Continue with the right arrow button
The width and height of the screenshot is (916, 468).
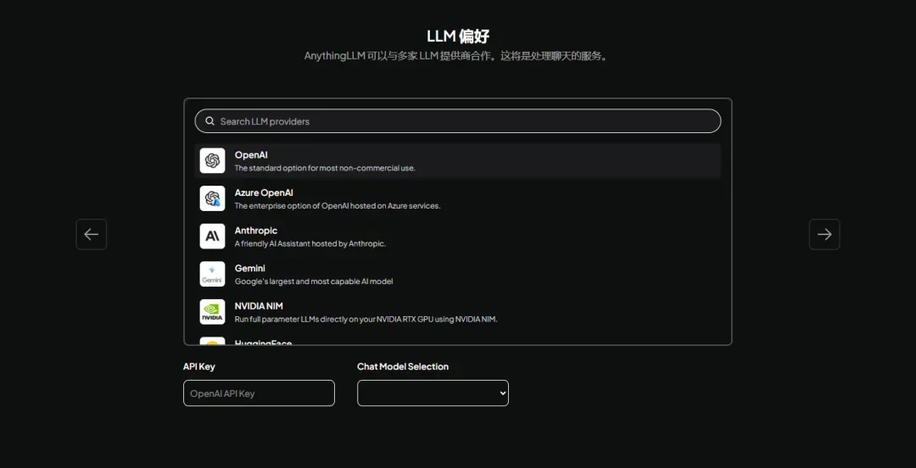[x=824, y=234]
